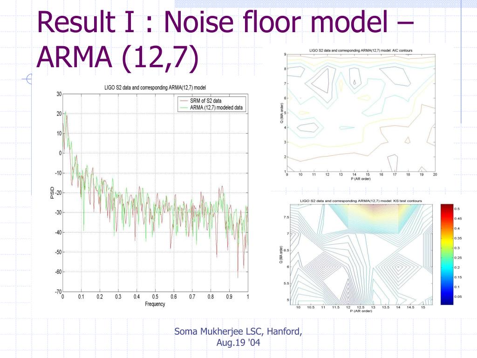Click colorbar tick label '0.05'
The width and height of the screenshot is (477, 358).
[x=458, y=296]
